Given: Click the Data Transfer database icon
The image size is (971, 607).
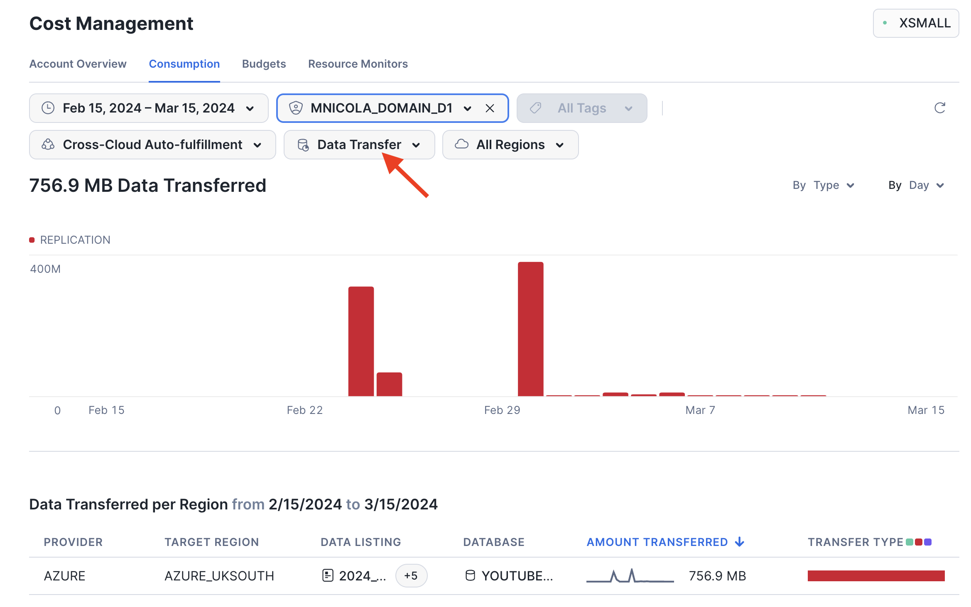Looking at the screenshot, I should 303,144.
